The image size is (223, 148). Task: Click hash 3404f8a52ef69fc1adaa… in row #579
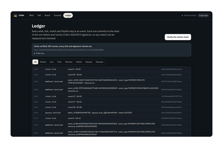pos(172,118)
